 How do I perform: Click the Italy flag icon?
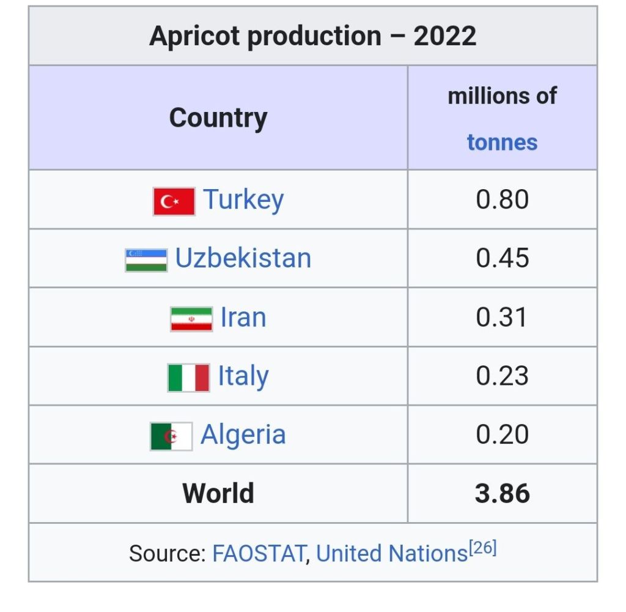pyautogui.click(x=189, y=378)
